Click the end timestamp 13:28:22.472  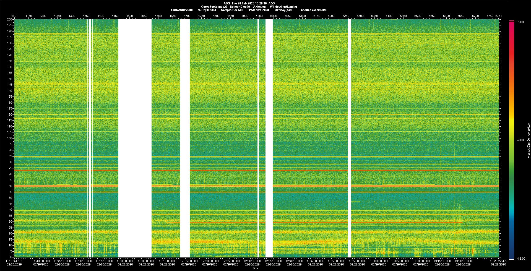click(498, 261)
